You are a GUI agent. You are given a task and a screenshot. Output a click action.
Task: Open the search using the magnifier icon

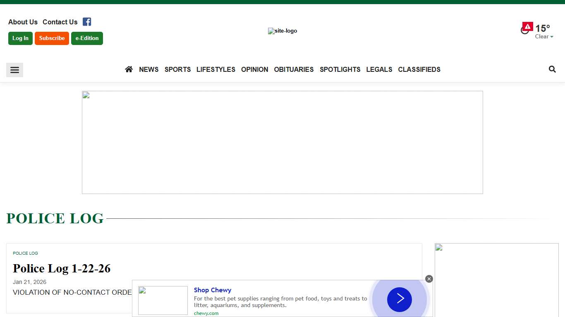pos(552,69)
